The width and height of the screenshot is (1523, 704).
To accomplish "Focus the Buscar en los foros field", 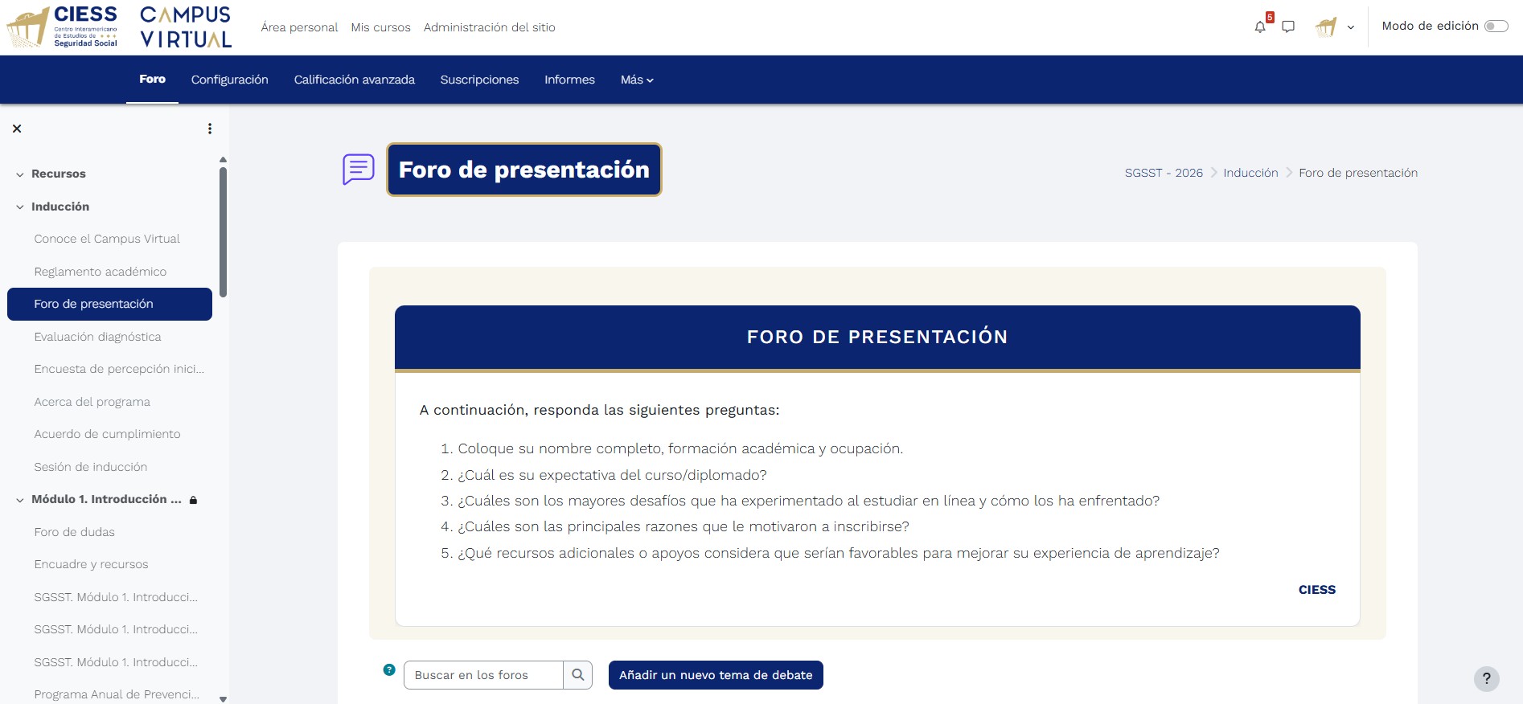I will point(483,675).
